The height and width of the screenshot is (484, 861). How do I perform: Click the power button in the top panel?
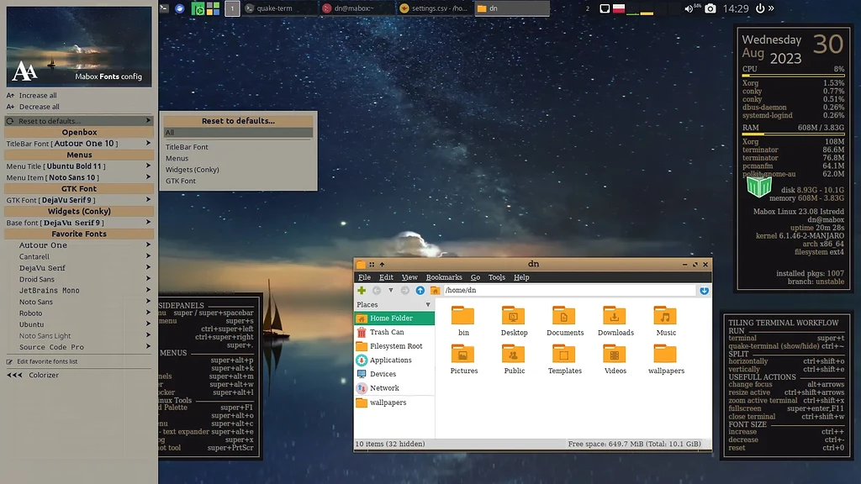click(x=761, y=8)
